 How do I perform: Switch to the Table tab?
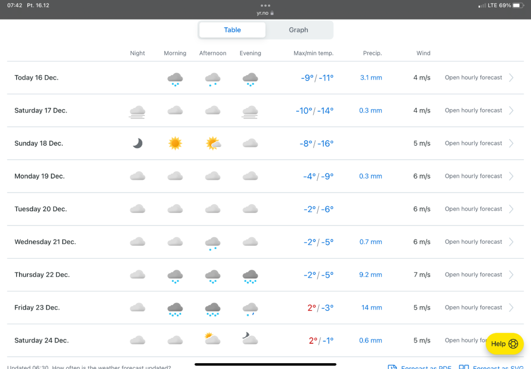(x=232, y=30)
